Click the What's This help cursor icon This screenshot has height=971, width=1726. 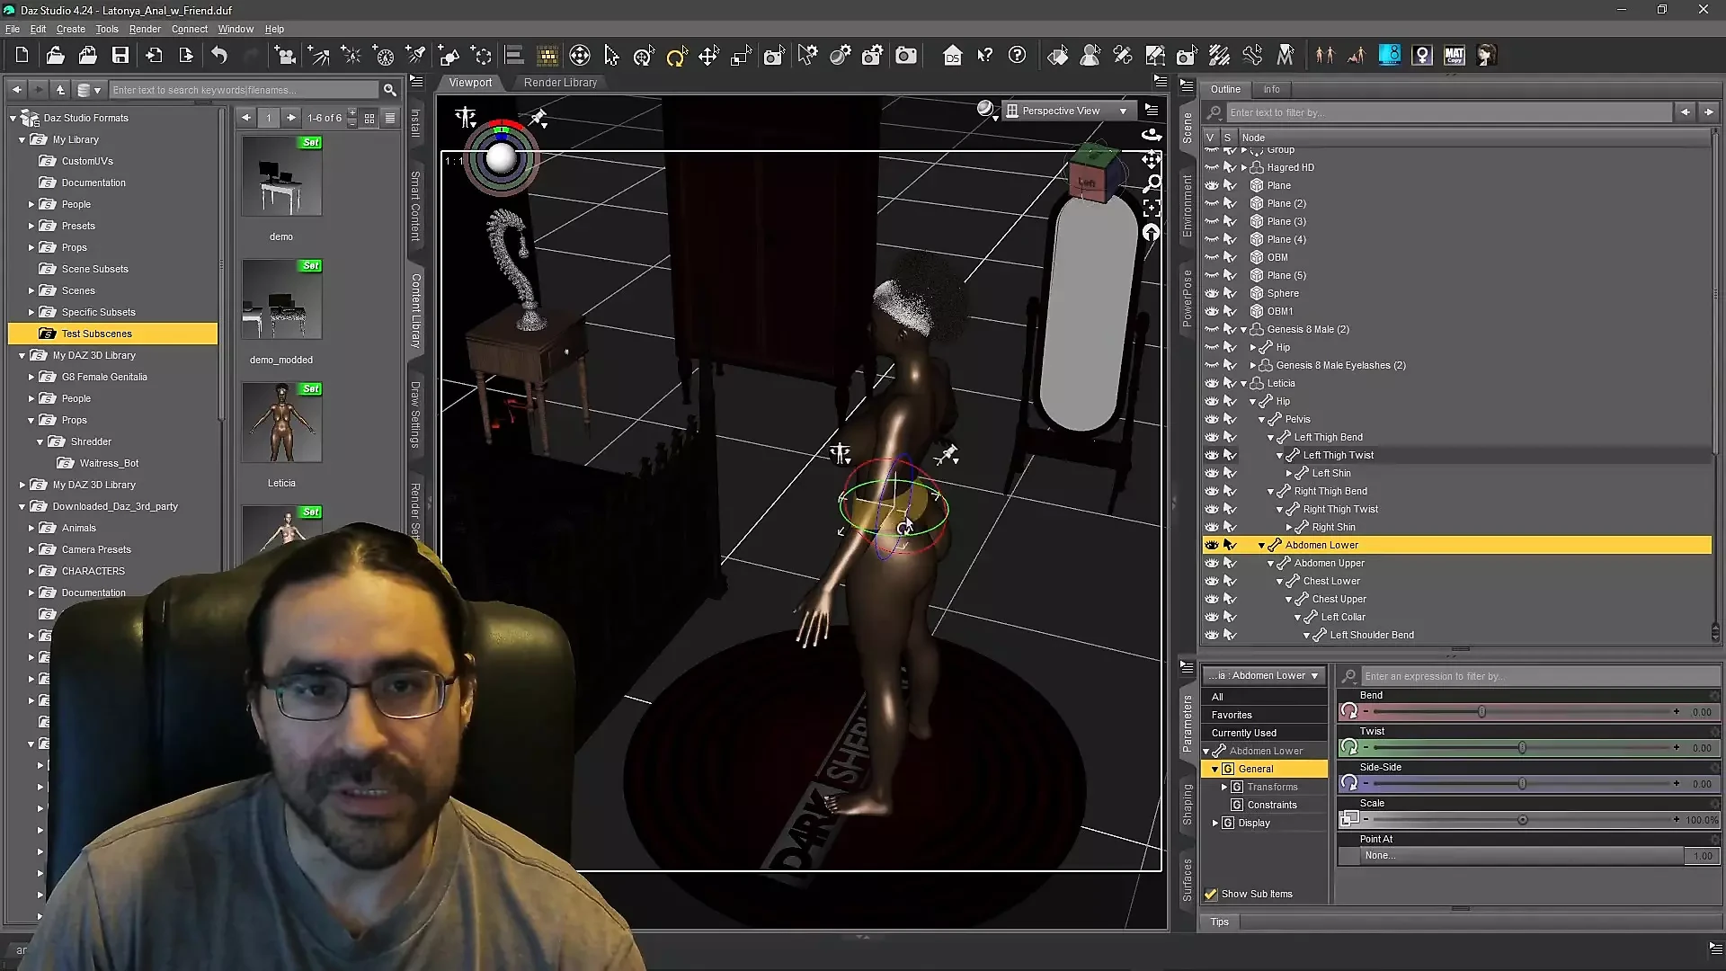pyautogui.click(x=985, y=56)
